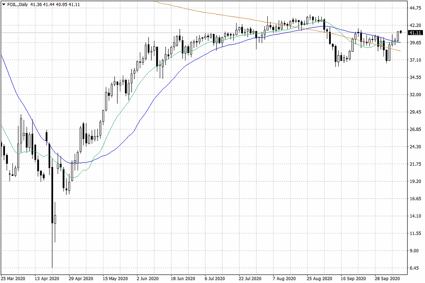
Task: Select the FOIL.,Daily chart title text
Action: coord(17,4)
